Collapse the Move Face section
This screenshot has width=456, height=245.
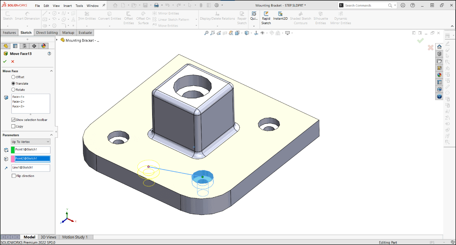coord(52,71)
